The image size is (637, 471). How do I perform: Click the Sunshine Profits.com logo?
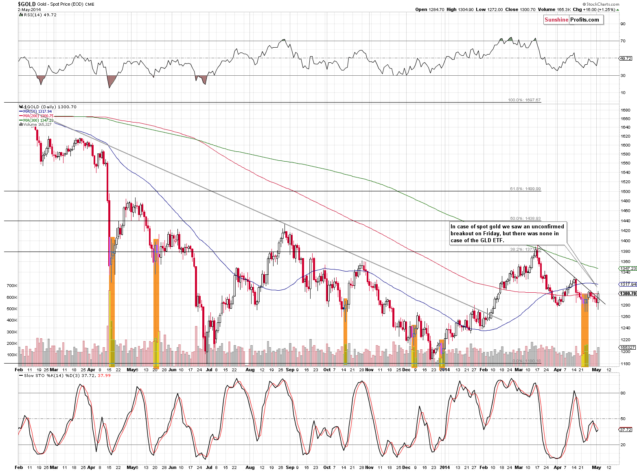574,20
